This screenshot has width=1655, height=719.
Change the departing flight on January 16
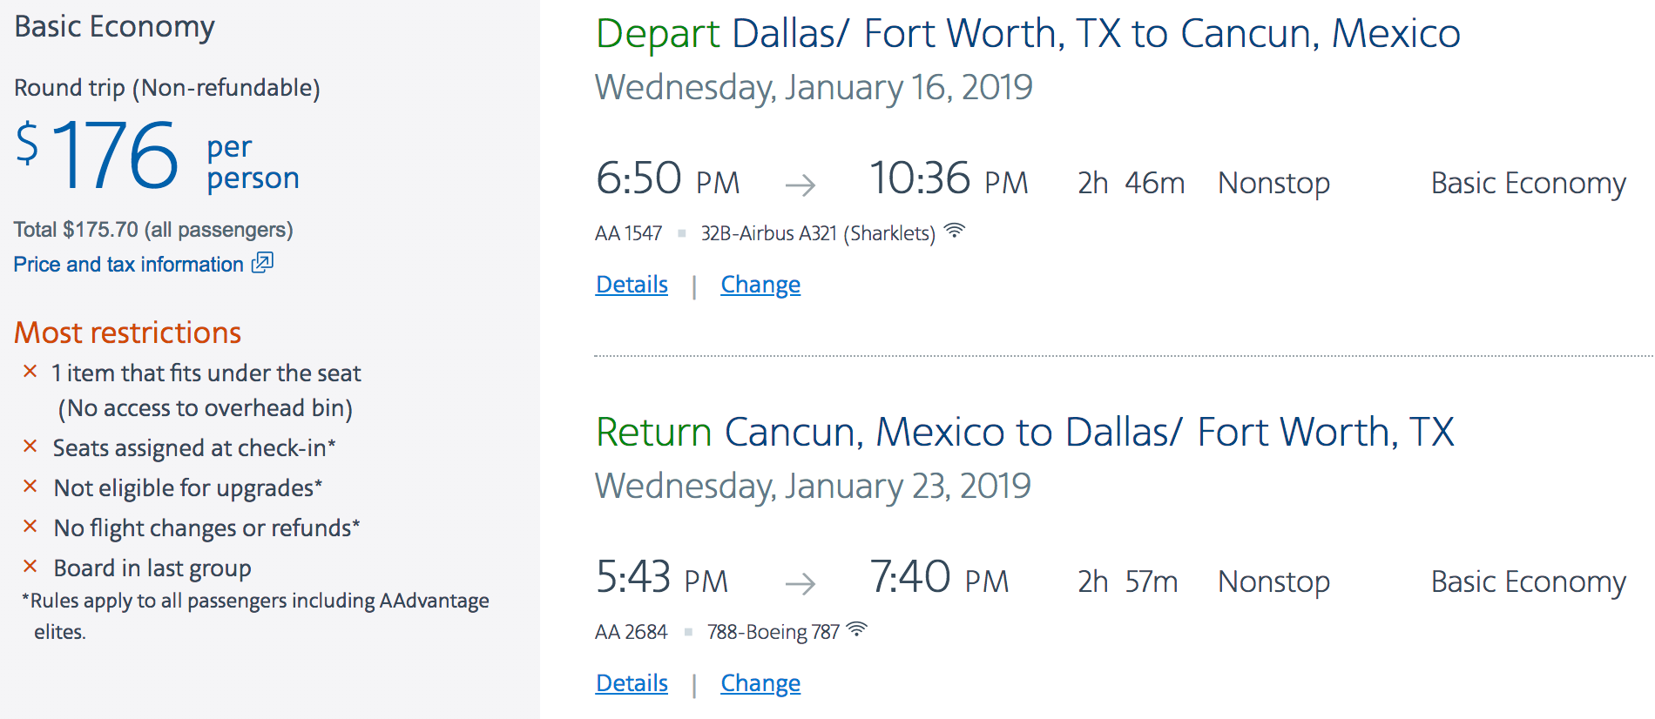pos(760,285)
